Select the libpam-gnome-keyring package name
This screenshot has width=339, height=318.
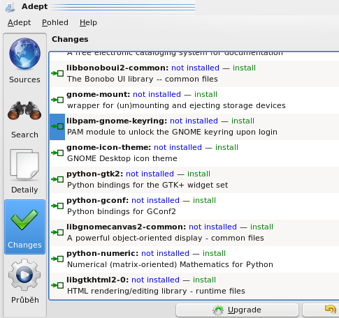click(117, 121)
